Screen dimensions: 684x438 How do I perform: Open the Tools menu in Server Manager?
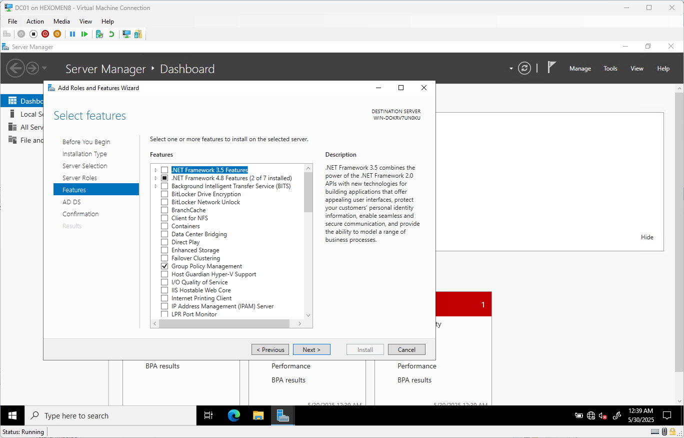610,69
